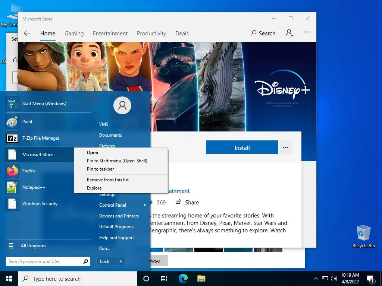
Task: Click the taskbar Type here to search box
Action: tap(78, 279)
